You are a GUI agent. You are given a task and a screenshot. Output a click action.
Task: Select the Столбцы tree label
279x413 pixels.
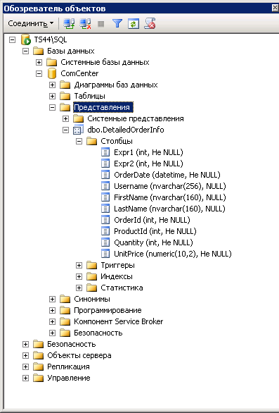click(117, 142)
